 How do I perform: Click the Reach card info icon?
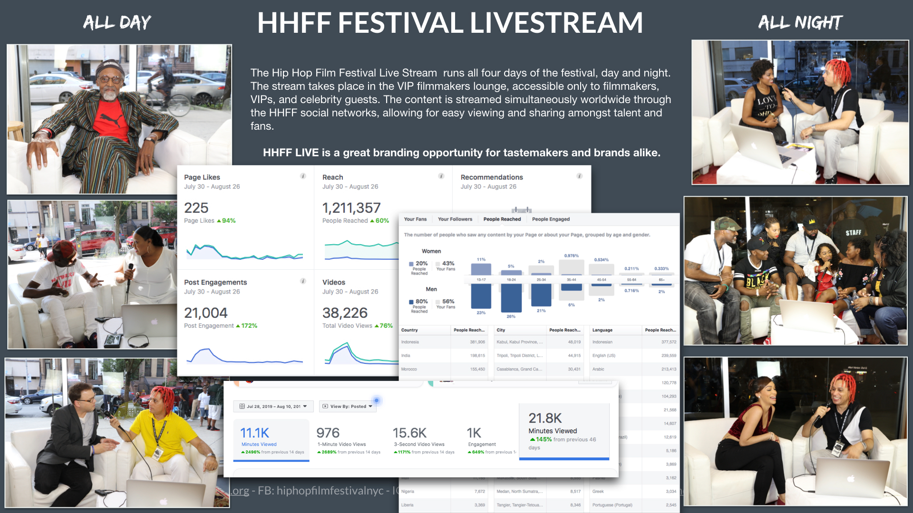pyautogui.click(x=441, y=176)
